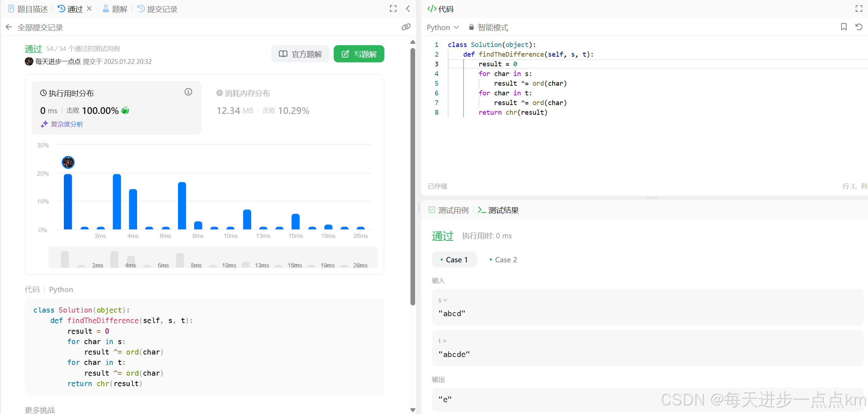The image size is (868, 414).
Task: Click the green 写题解 button
Action: click(359, 54)
